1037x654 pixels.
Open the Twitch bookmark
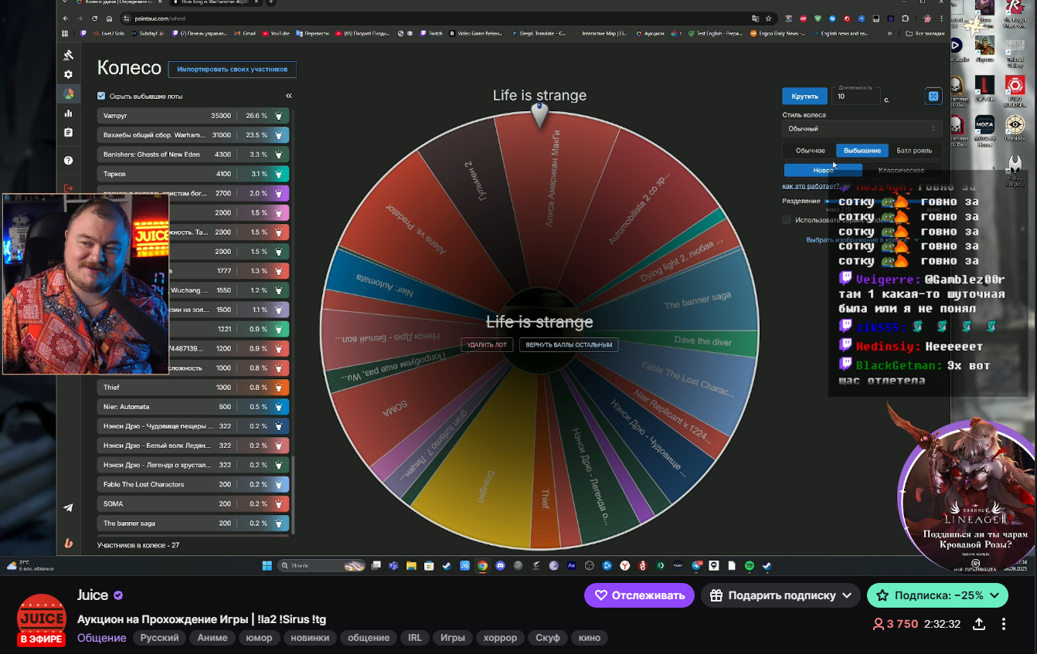(431, 33)
